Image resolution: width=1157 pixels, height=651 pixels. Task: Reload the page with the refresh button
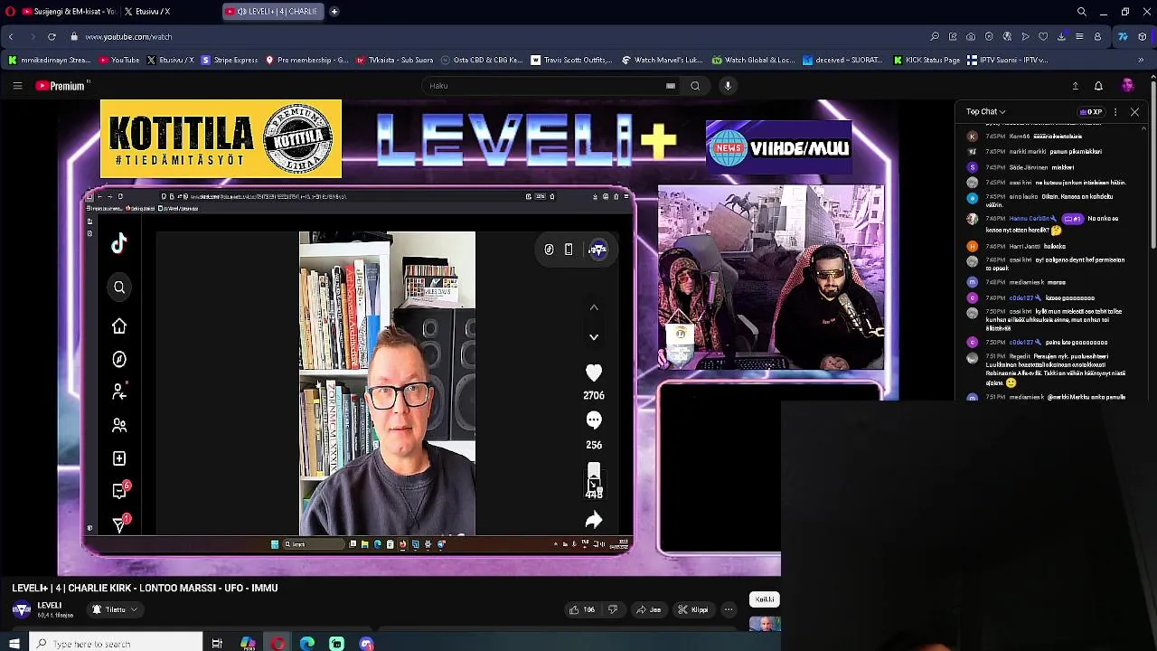coord(52,37)
